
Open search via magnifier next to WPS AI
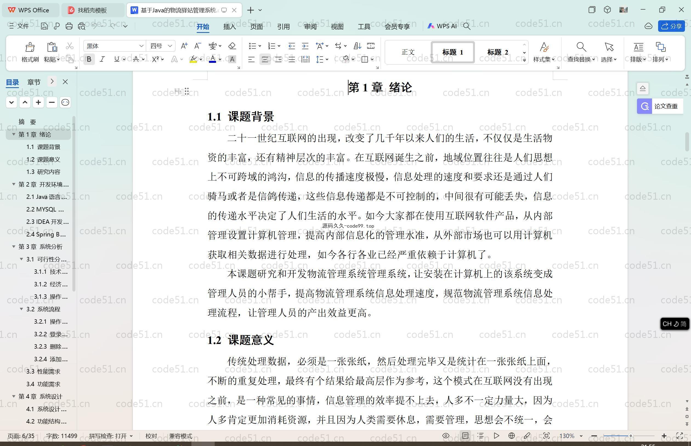467,26
